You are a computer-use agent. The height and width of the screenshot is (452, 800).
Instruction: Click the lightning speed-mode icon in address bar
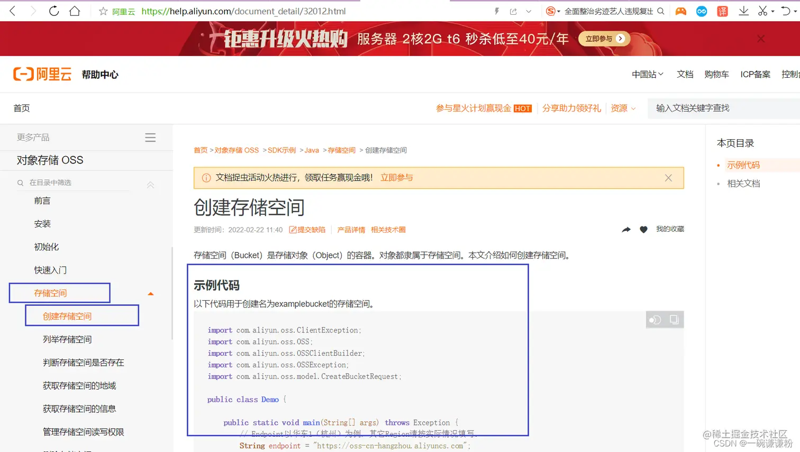click(x=496, y=11)
